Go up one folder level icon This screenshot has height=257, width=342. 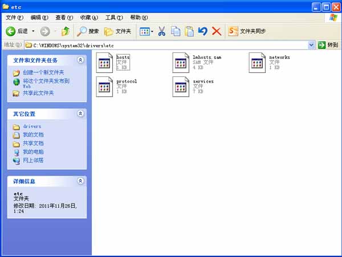pos(66,31)
